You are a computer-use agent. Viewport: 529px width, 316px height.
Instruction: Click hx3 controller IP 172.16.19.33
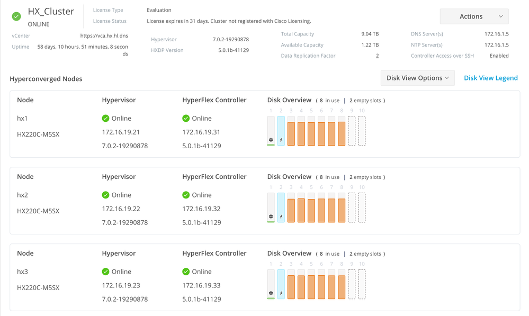click(201, 285)
